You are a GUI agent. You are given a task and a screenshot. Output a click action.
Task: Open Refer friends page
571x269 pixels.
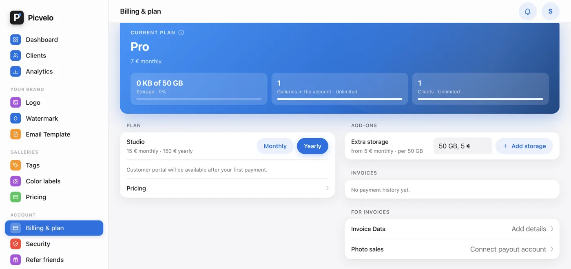[x=54, y=260]
